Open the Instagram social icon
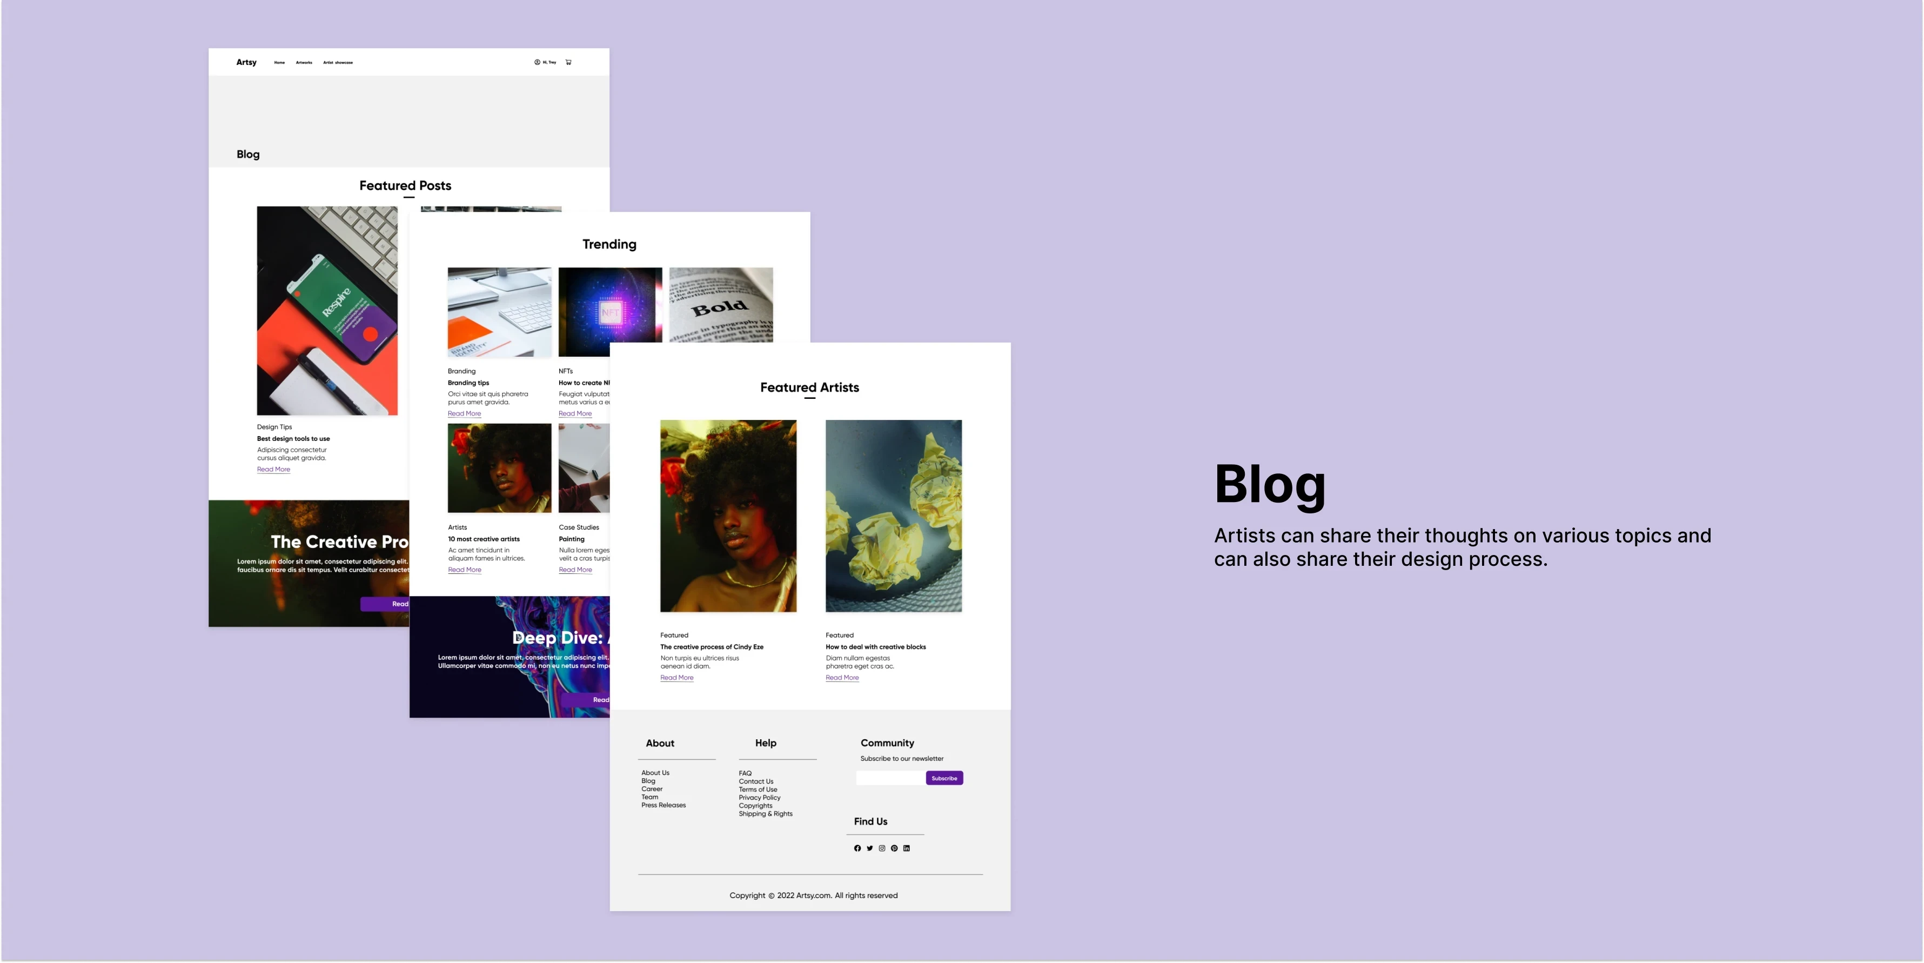1924x963 pixels. pyautogui.click(x=882, y=848)
